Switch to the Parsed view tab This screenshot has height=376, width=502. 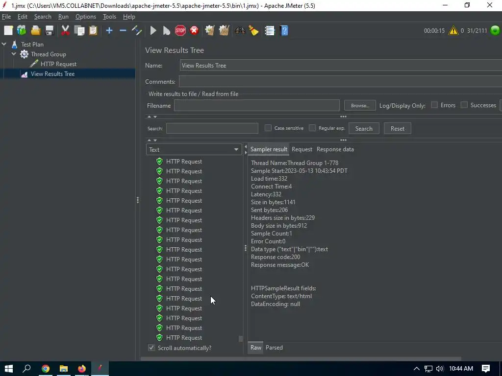(274, 348)
